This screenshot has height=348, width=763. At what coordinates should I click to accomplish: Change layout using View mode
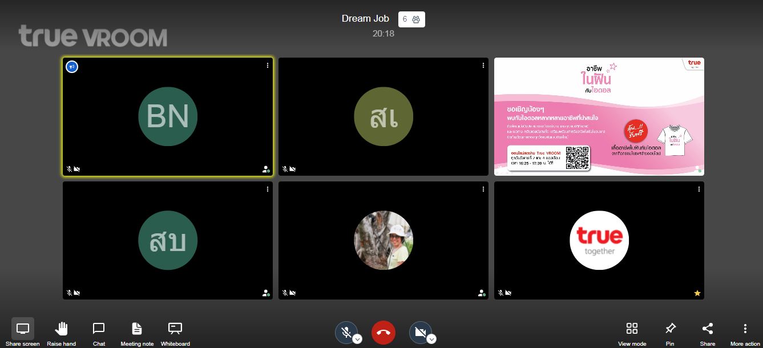pyautogui.click(x=632, y=329)
